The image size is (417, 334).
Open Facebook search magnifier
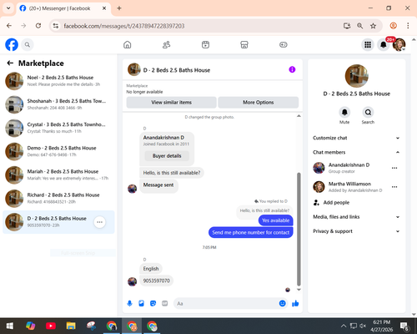click(x=28, y=44)
